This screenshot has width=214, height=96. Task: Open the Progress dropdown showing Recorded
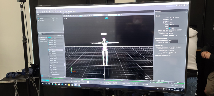(x=173, y=35)
